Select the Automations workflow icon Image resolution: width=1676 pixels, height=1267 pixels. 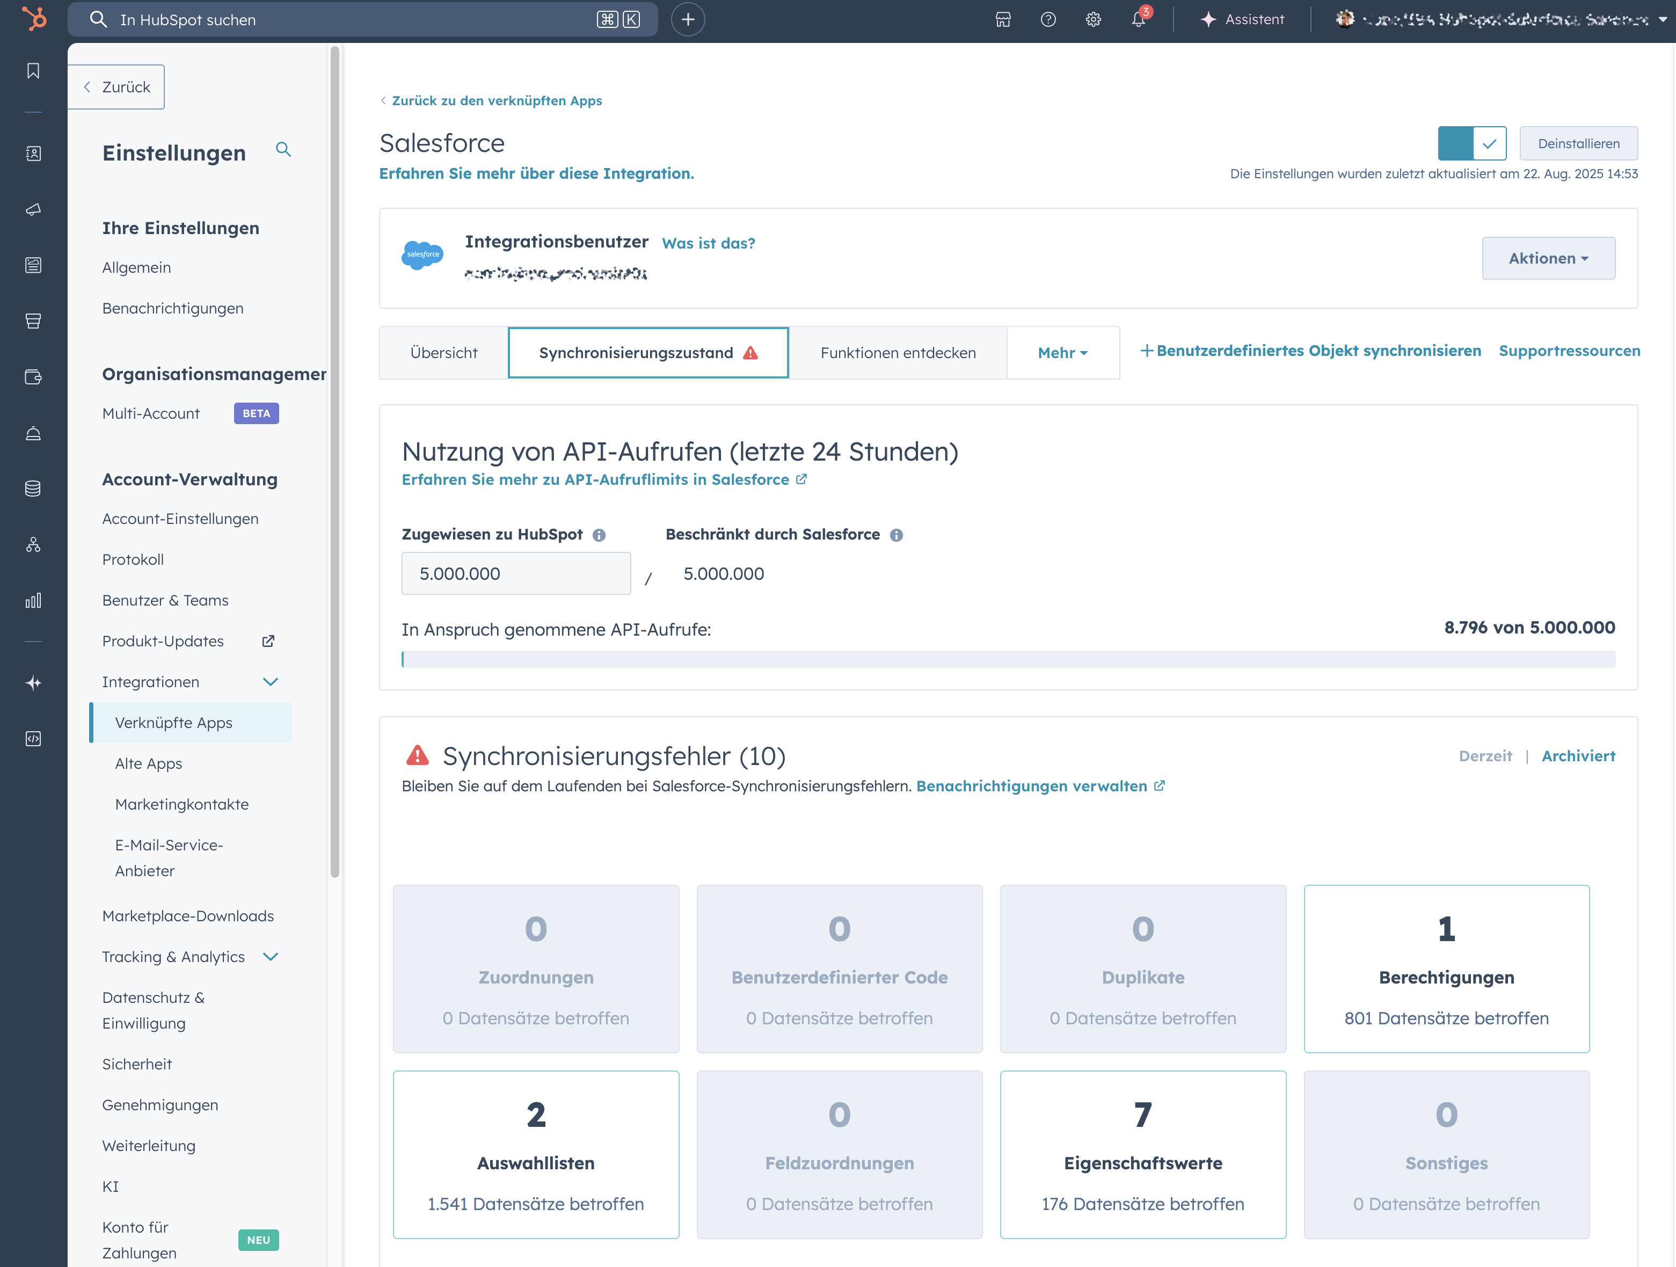pyautogui.click(x=33, y=545)
